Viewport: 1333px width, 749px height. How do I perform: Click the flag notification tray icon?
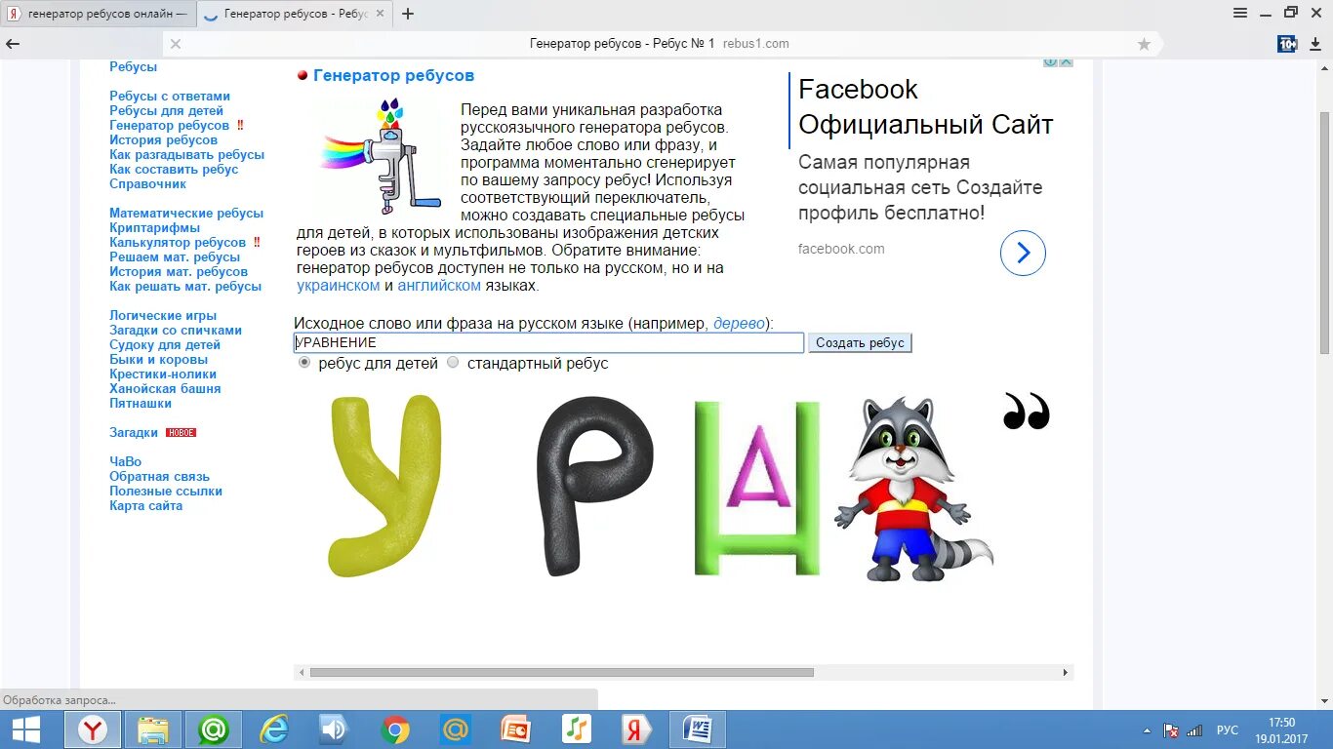coord(1171,730)
